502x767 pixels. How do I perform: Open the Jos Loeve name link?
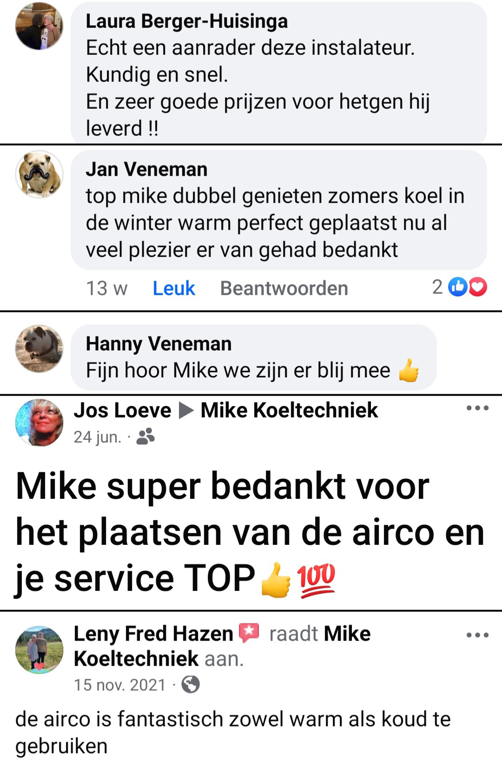tap(122, 410)
